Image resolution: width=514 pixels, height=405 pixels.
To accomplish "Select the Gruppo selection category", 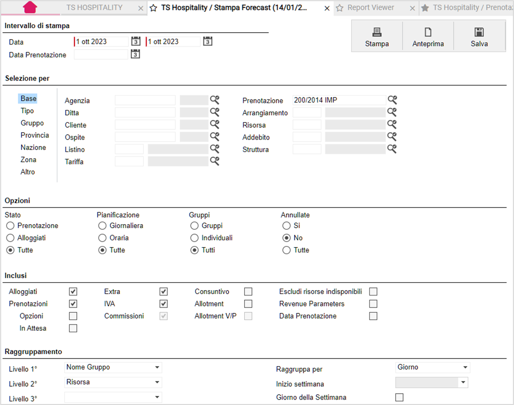I will click(32, 123).
